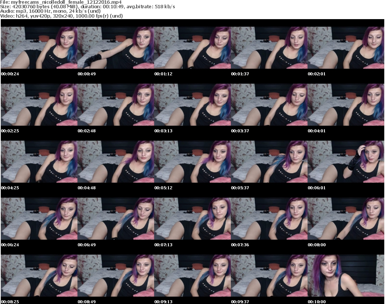Viewport: 385px width, 304px height.
Task: Select the thumbnail frame at 00:07:36
Action: click(269, 219)
